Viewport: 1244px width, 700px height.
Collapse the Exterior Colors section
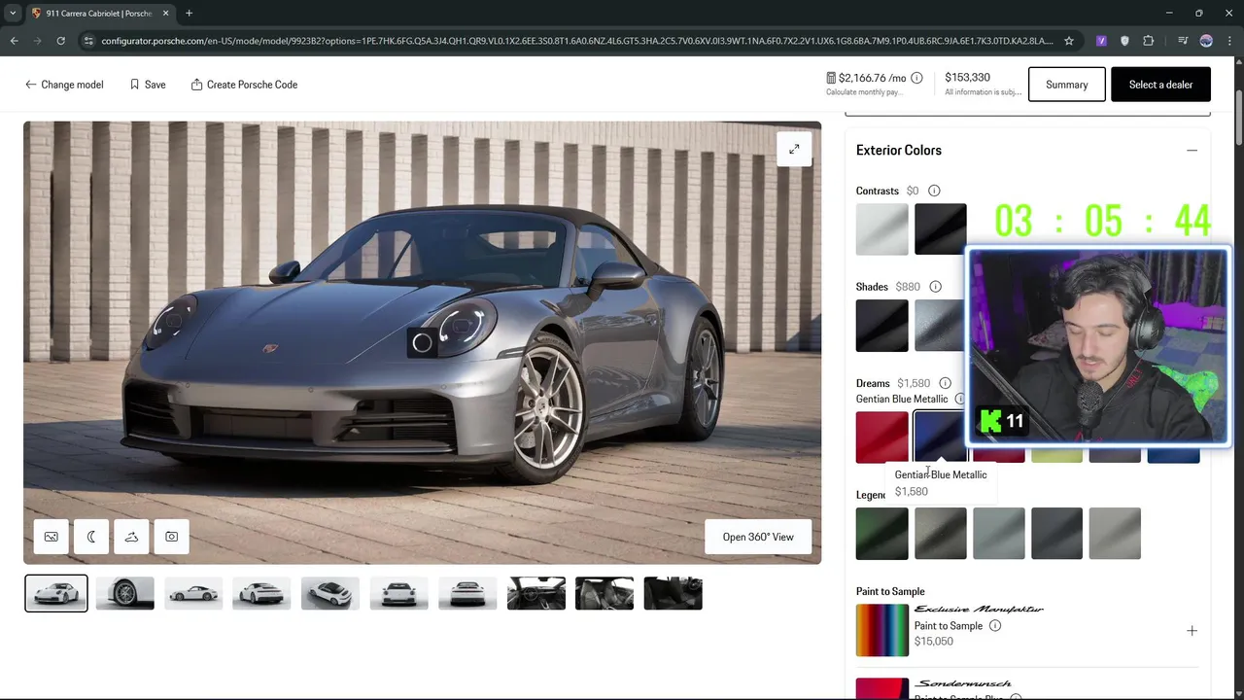(x=1192, y=151)
